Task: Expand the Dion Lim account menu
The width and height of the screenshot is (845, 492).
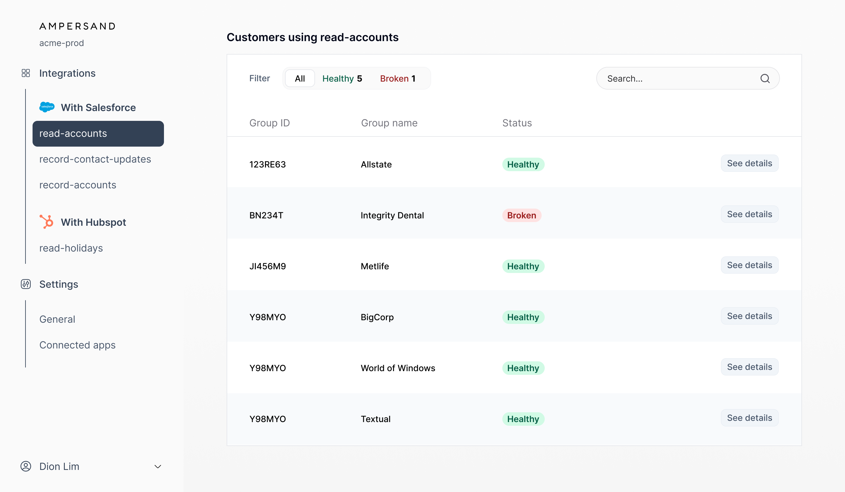Action: pos(158,466)
